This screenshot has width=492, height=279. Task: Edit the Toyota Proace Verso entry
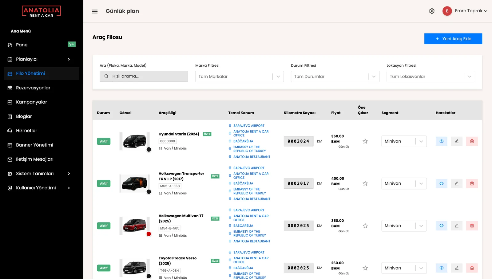tap(457, 268)
